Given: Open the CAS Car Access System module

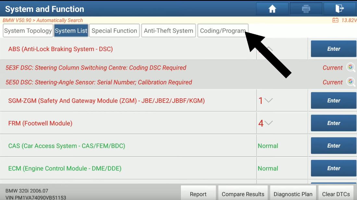Looking at the screenshot, I should tap(334, 146).
